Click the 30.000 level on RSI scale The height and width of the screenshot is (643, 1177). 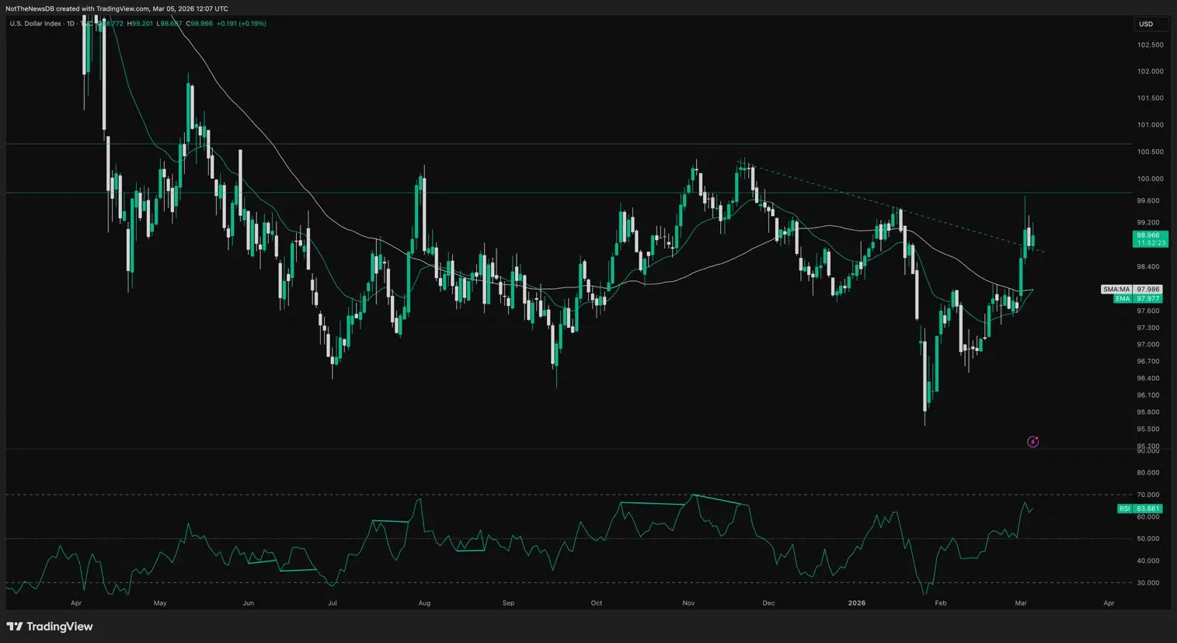click(x=1147, y=582)
